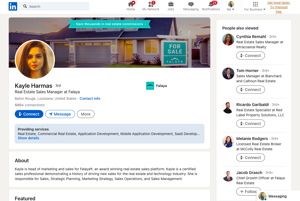Open Contact info link

click(90, 98)
